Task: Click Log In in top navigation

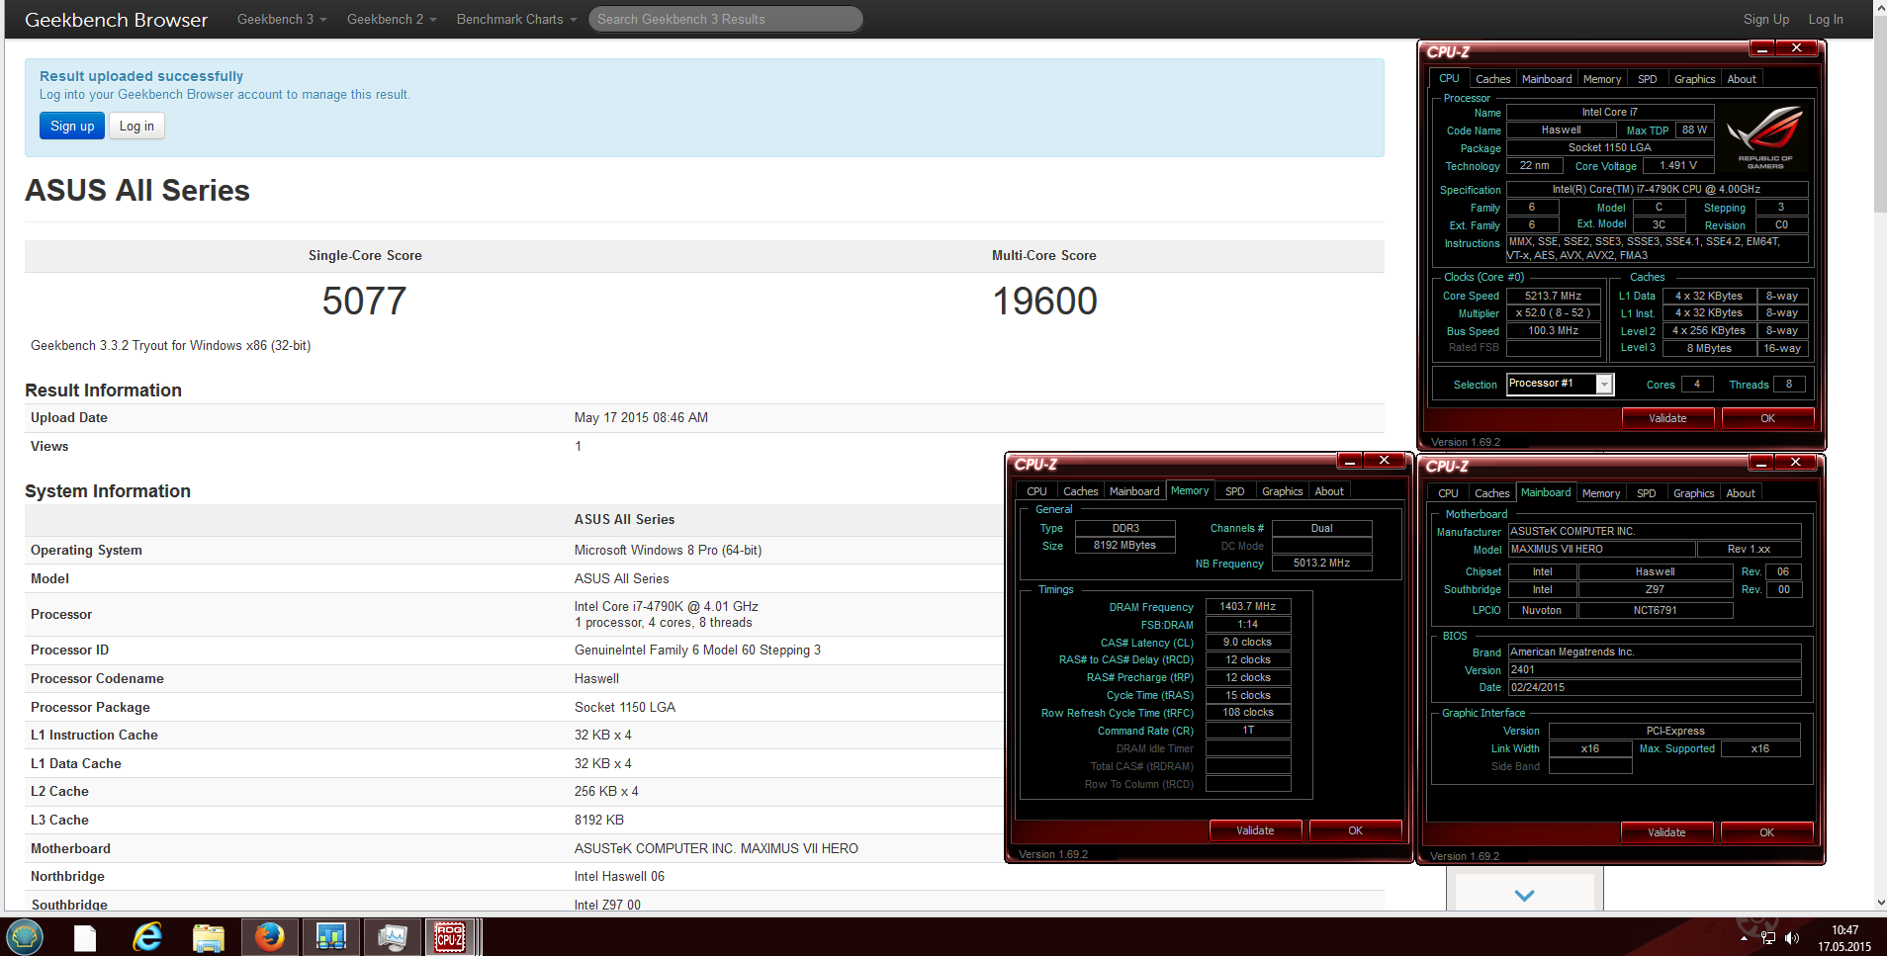Action: click(x=1826, y=19)
